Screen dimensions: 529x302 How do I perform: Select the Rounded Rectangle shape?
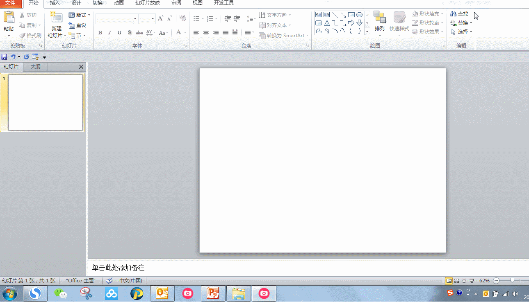(318, 23)
